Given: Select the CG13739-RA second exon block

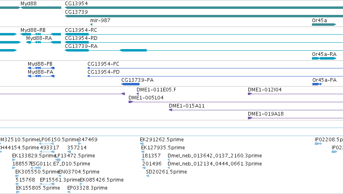Looking at the screenshot, I should point(133,50).
